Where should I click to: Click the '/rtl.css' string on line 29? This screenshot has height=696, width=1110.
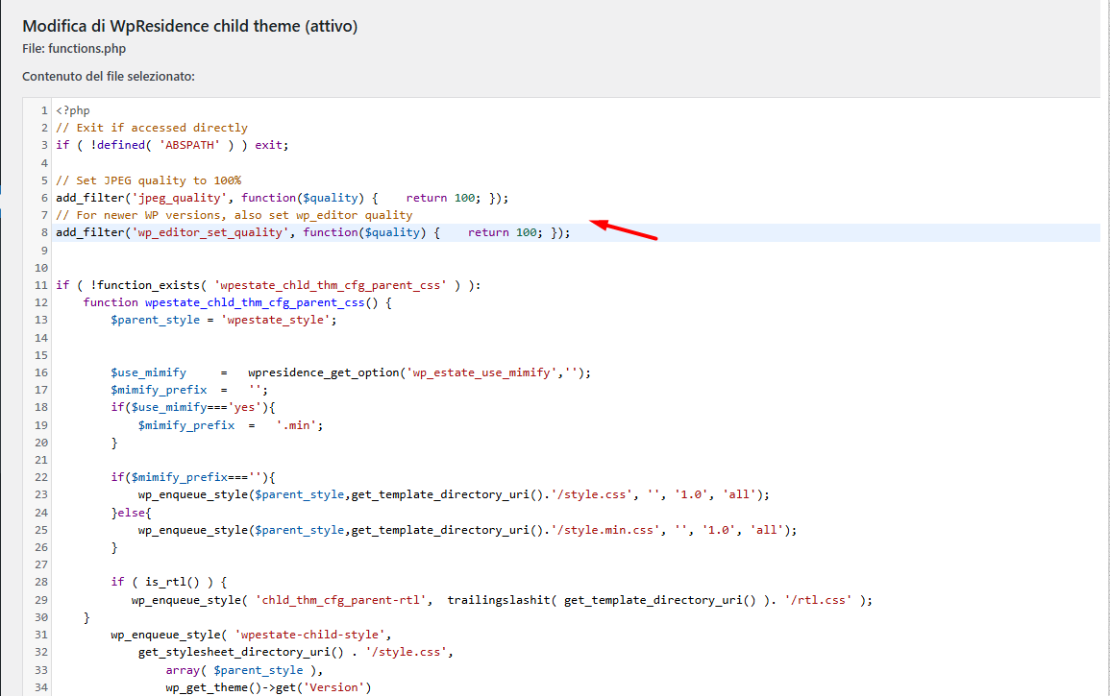pos(820,600)
